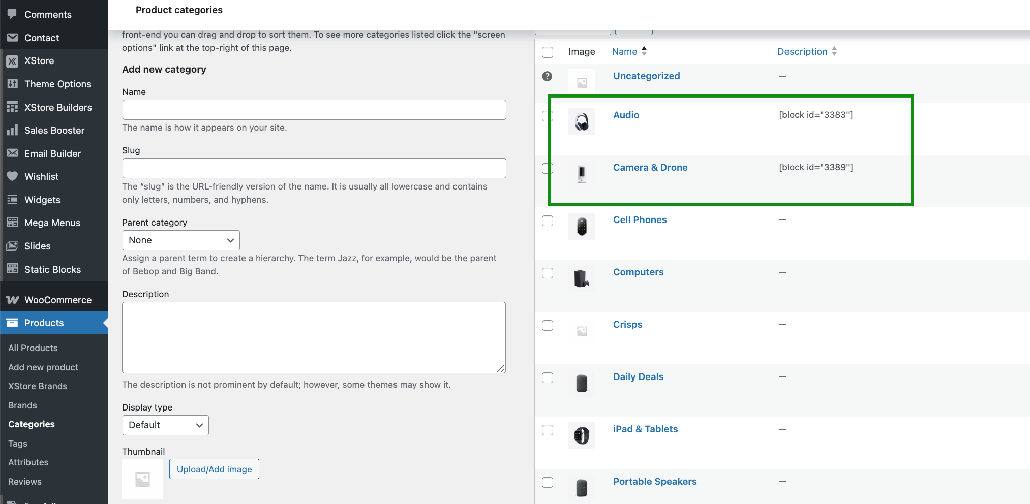Toggle the select-all checkbox in table header
The height and width of the screenshot is (504, 1030).
tap(548, 52)
